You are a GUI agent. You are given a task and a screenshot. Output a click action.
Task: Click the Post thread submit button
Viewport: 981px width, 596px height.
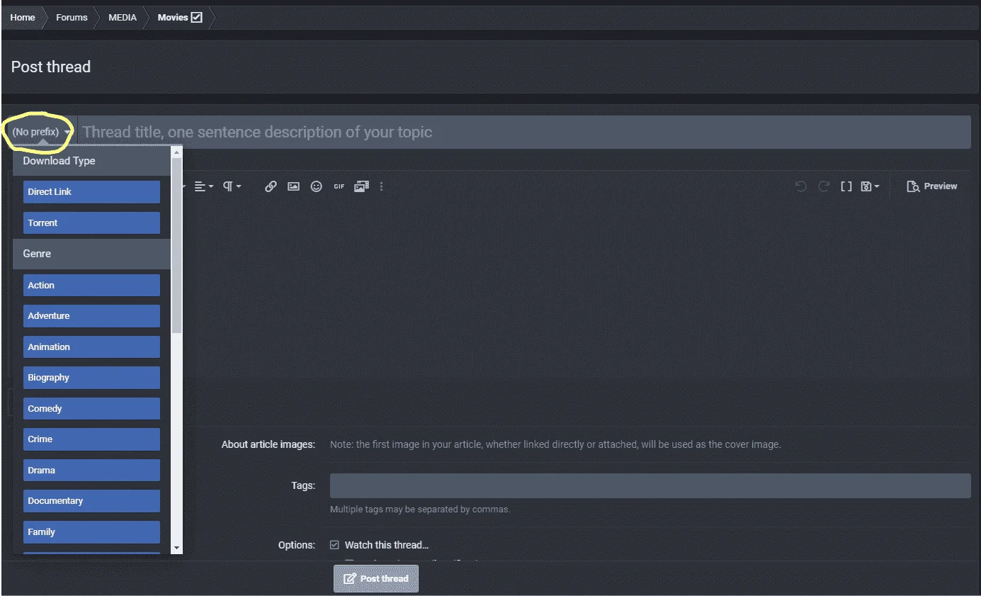(x=376, y=578)
